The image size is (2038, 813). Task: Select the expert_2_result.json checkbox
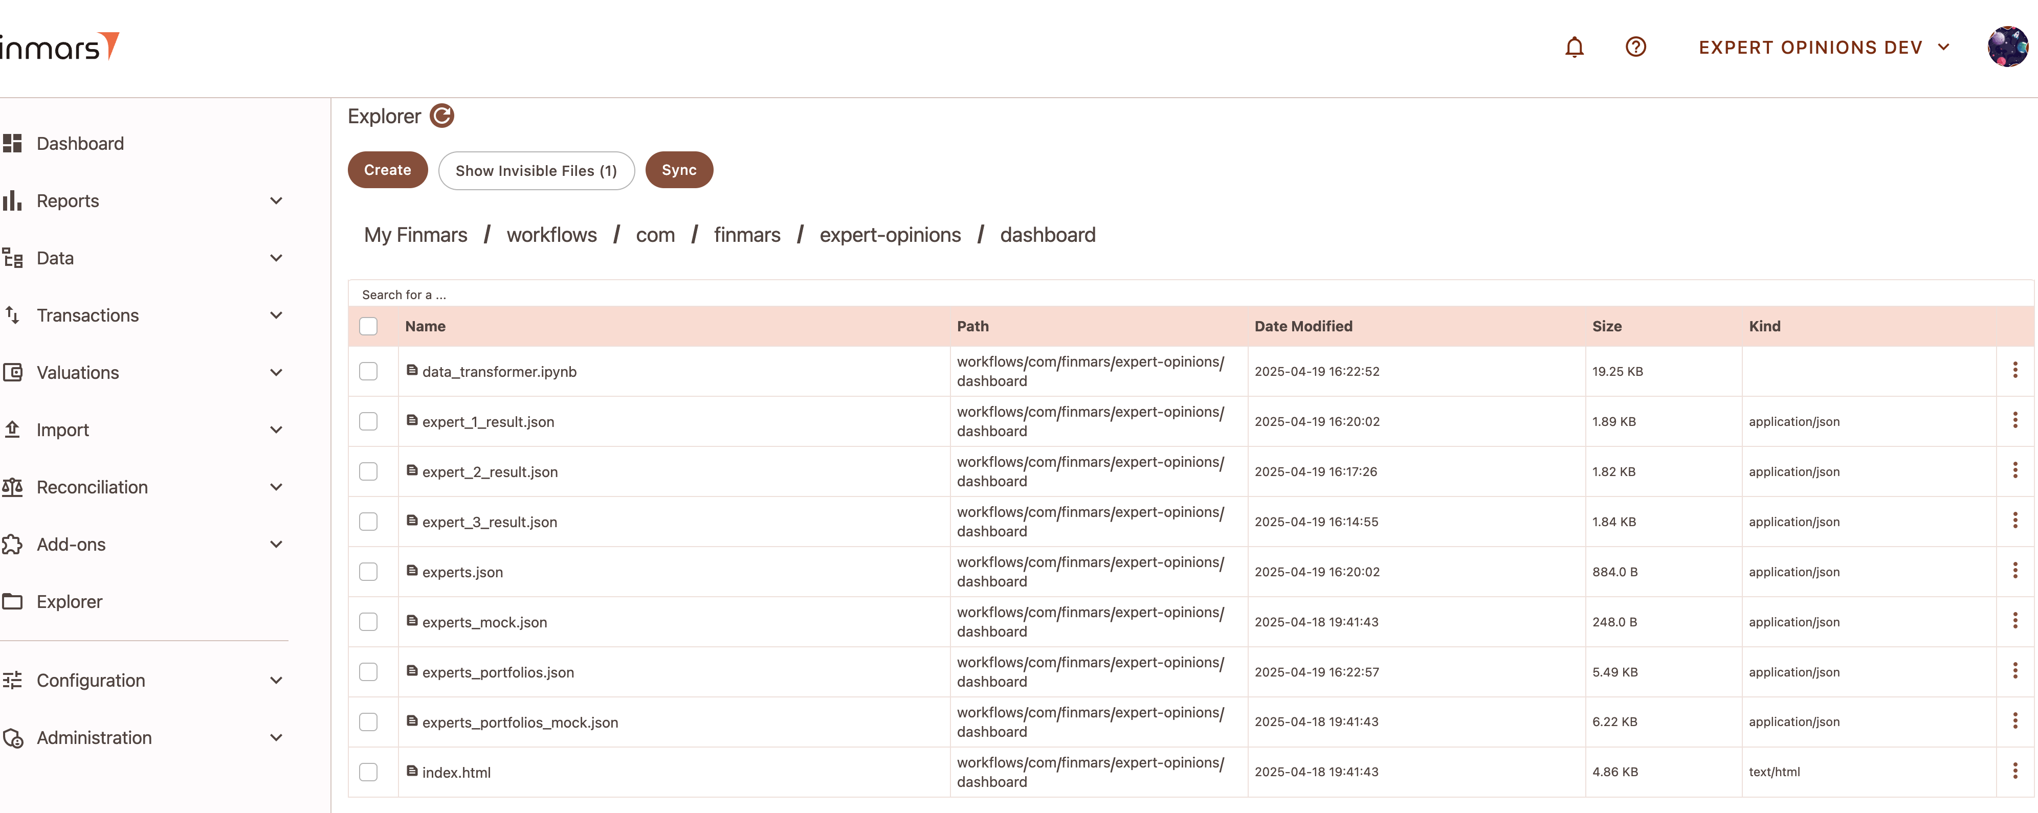point(369,471)
